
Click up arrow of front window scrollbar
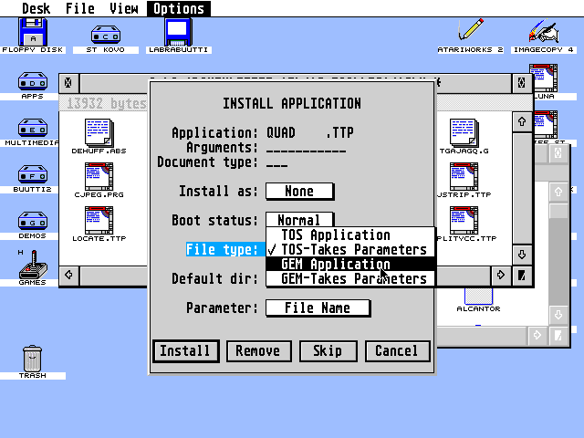tap(521, 121)
